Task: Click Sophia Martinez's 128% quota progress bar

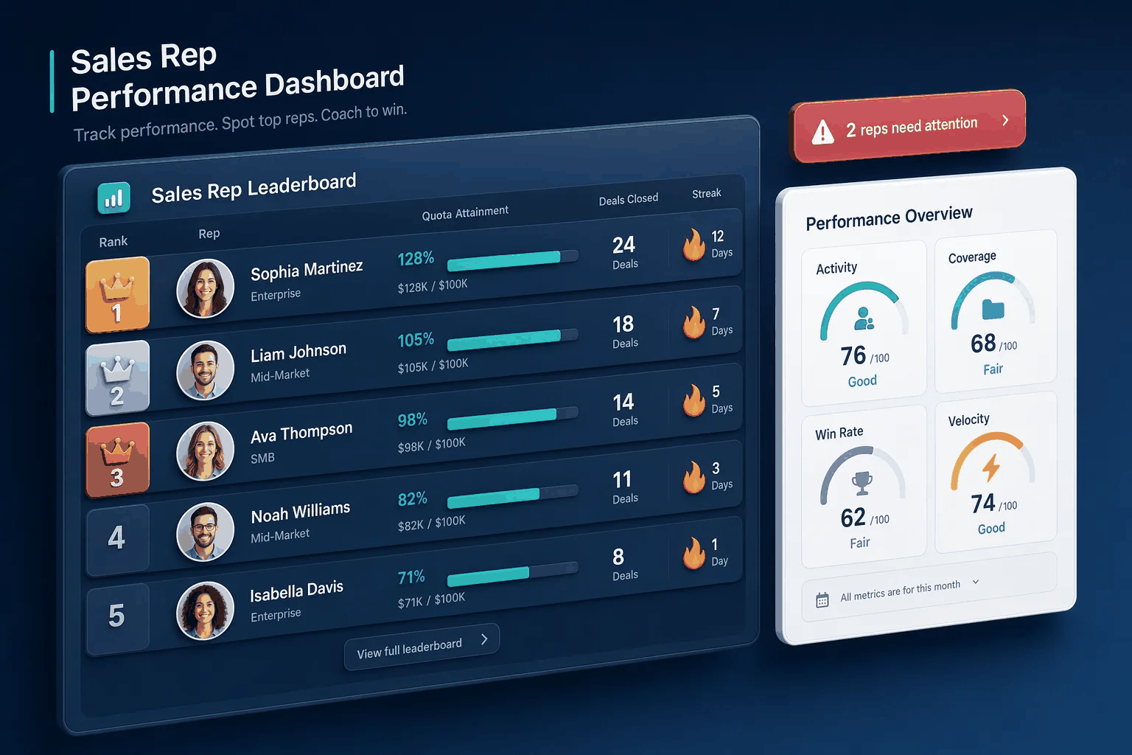Action: (512, 260)
